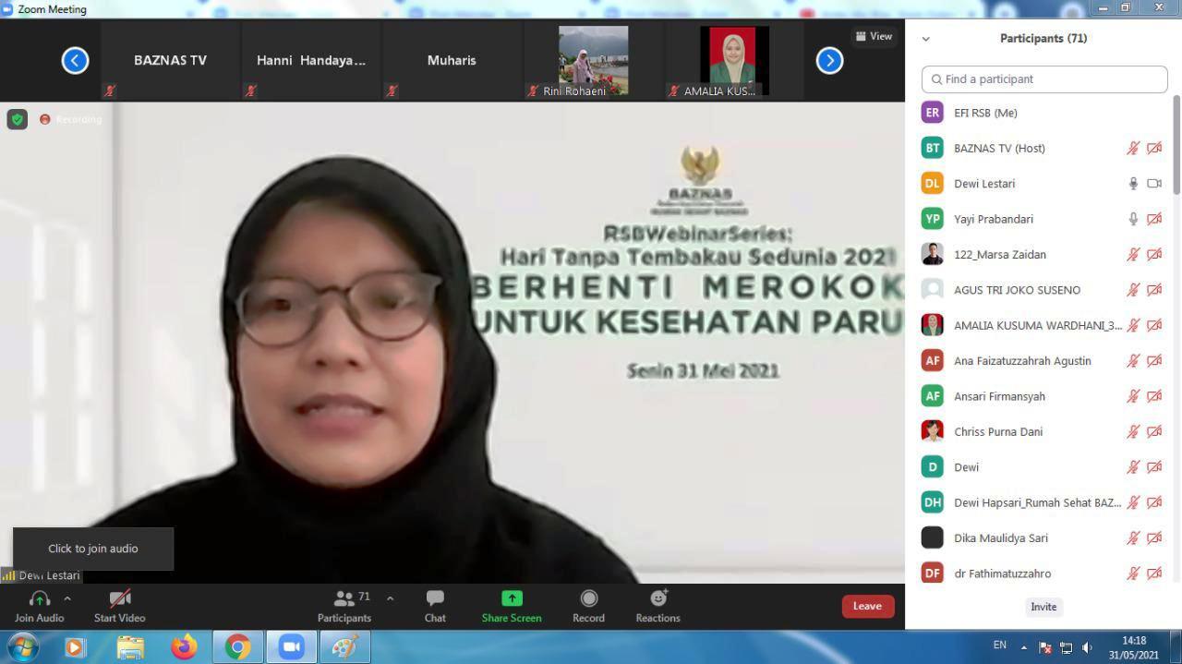This screenshot has width=1182, height=664.
Task: Click the Invite button
Action: tap(1043, 607)
